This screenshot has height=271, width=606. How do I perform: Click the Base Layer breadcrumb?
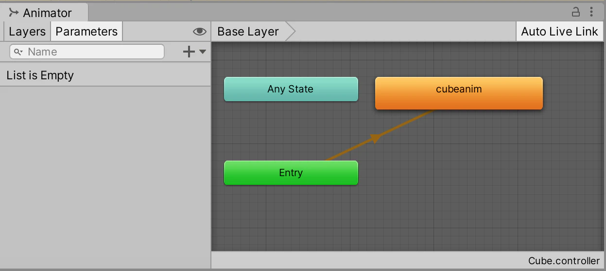coord(248,32)
